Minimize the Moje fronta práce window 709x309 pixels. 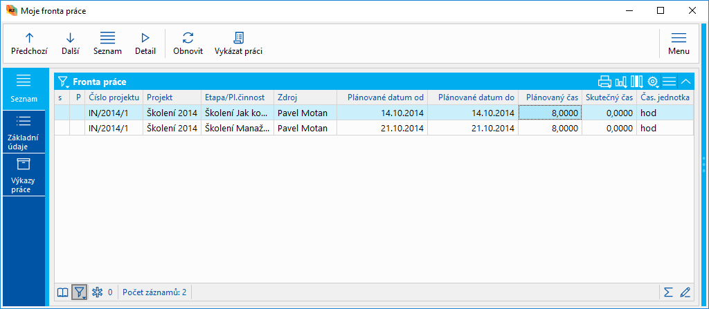pyautogui.click(x=629, y=10)
